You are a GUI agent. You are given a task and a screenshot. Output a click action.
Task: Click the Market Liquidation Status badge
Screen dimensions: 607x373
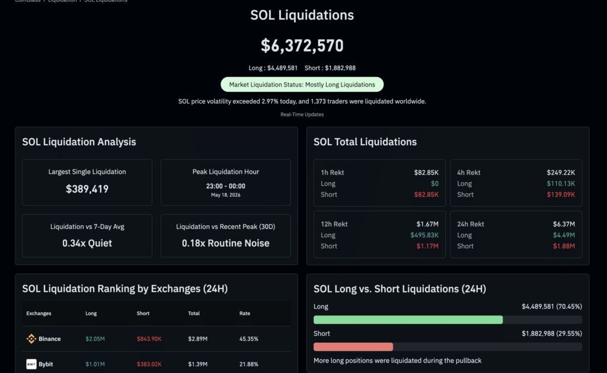(x=302, y=84)
